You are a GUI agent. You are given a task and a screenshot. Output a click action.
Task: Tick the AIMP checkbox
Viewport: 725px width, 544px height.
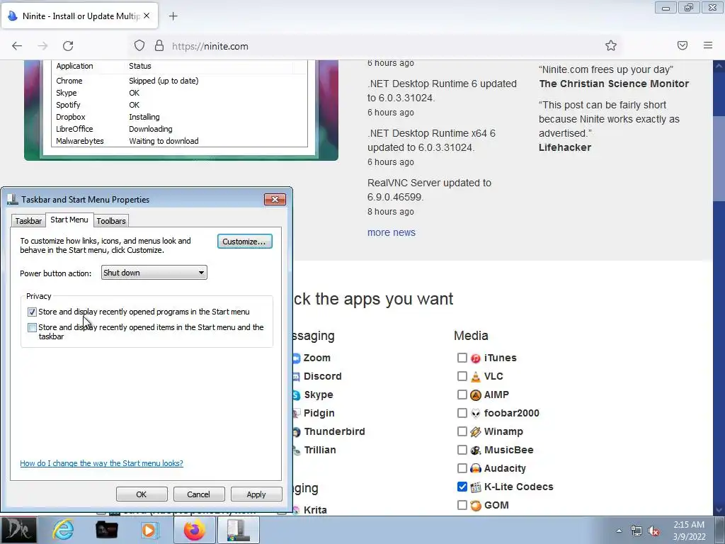tap(462, 395)
